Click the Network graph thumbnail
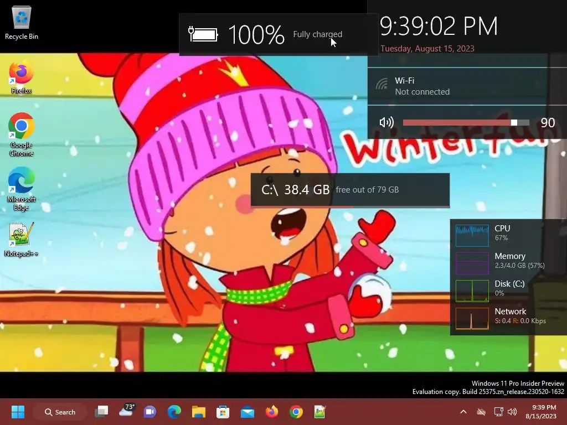The height and width of the screenshot is (425, 567). click(x=472, y=319)
